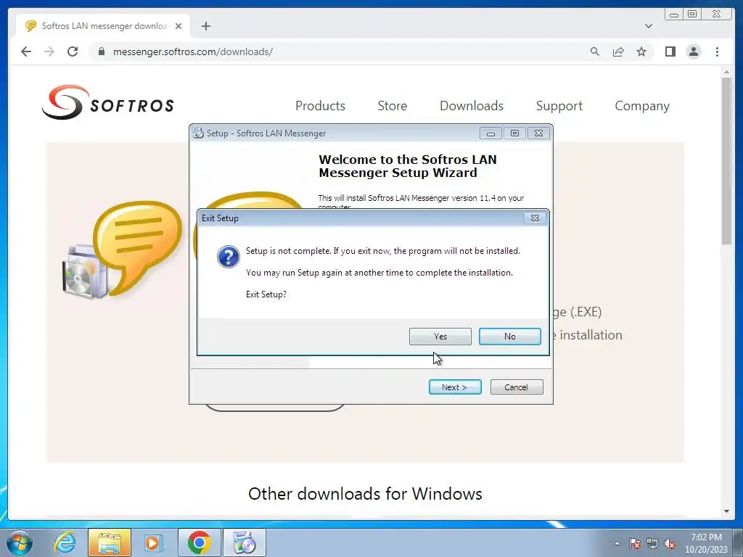Minimize the Softros LAN Messenger Setup window

pyautogui.click(x=490, y=133)
